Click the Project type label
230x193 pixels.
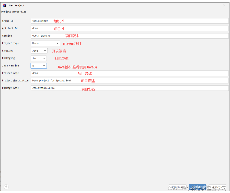pyautogui.click(x=10, y=43)
